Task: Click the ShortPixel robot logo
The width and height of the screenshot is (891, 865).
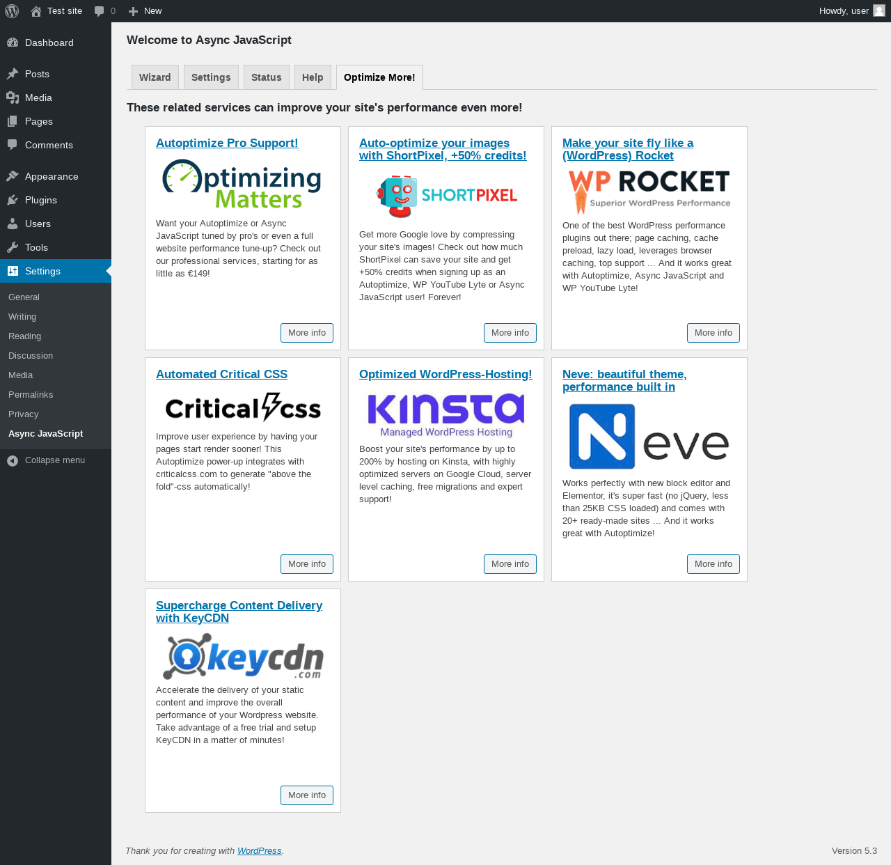Action: pos(446,196)
